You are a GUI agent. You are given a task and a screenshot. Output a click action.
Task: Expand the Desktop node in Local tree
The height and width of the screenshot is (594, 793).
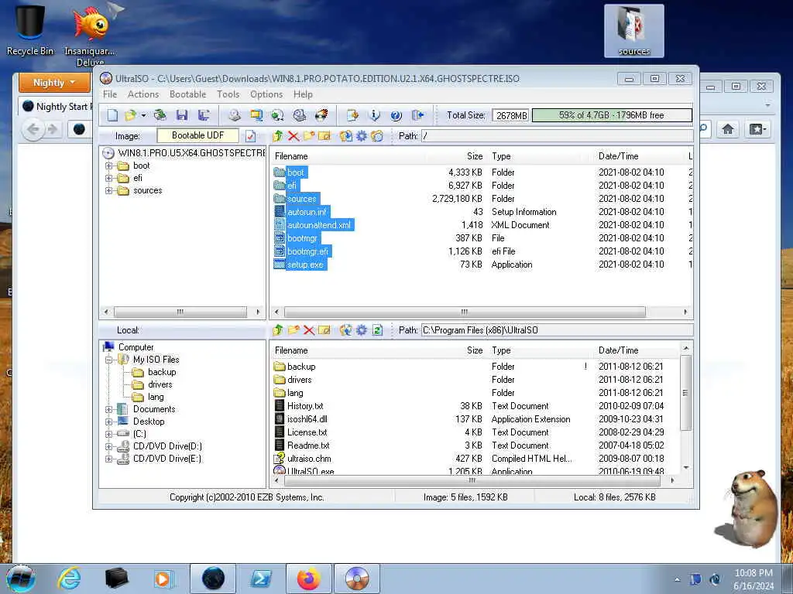108,422
